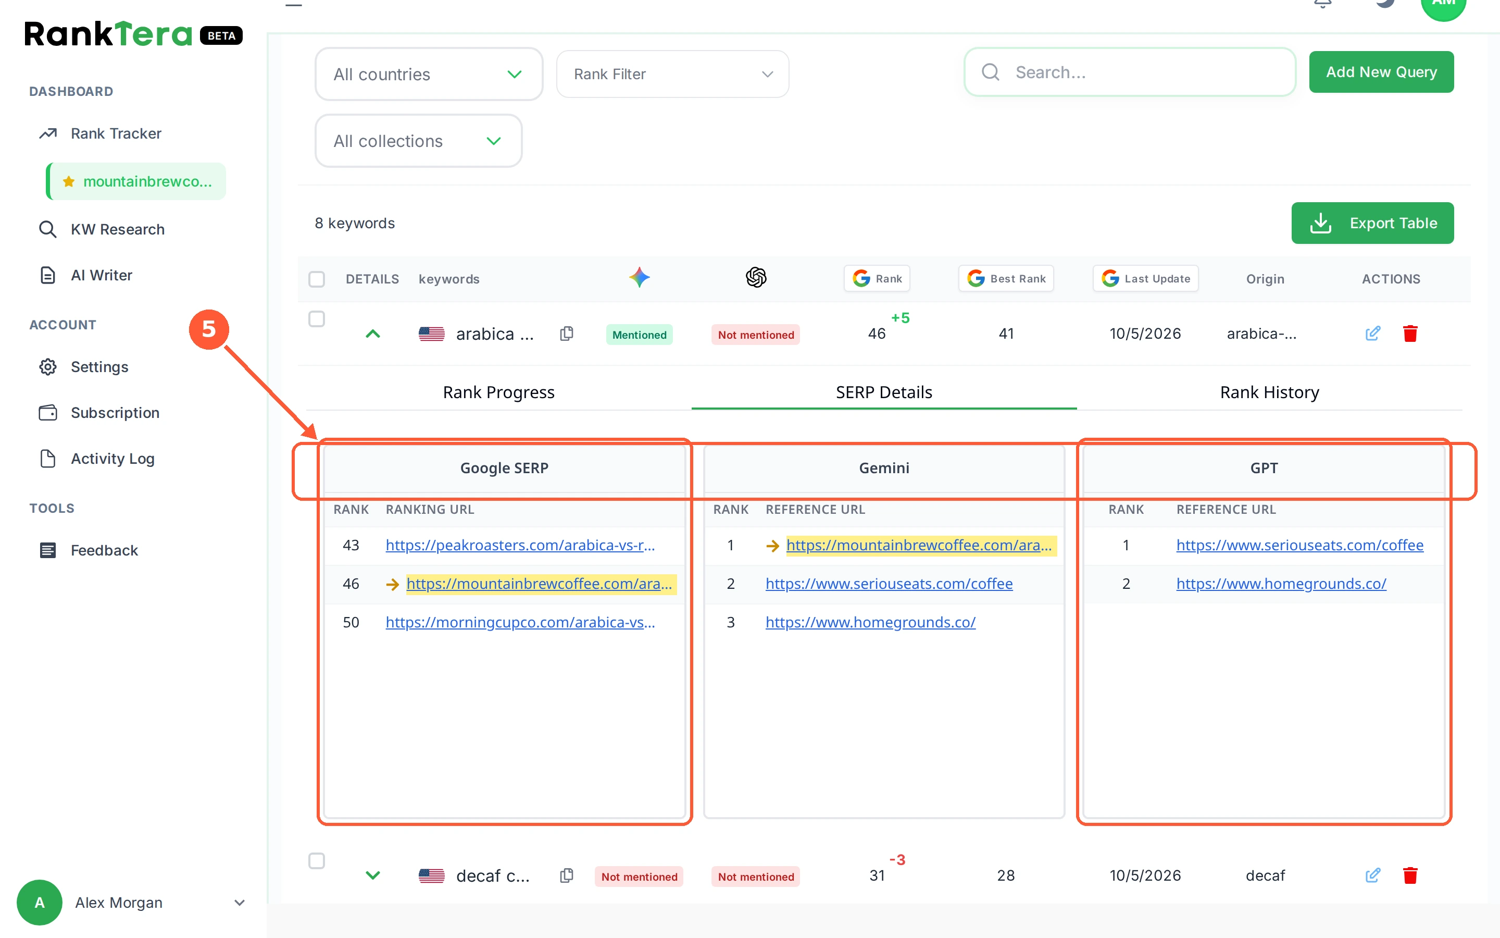Check the decaf row checkbox
The image size is (1500, 938).
(317, 860)
